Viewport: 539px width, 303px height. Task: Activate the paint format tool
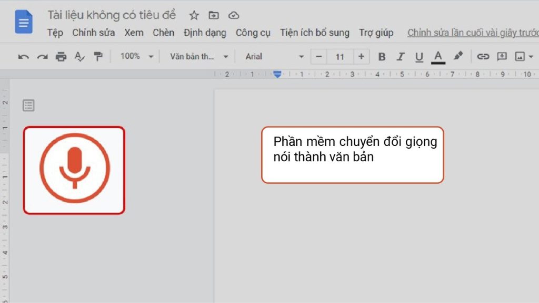(98, 57)
